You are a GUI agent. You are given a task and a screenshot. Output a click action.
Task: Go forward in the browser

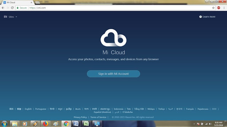click(x=7, y=8)
